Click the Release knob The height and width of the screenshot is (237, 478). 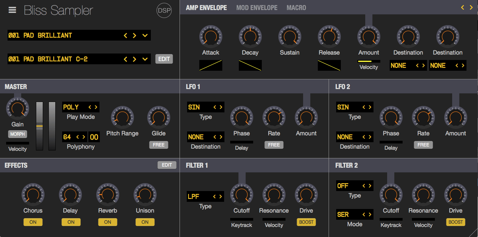click(329, 36)
